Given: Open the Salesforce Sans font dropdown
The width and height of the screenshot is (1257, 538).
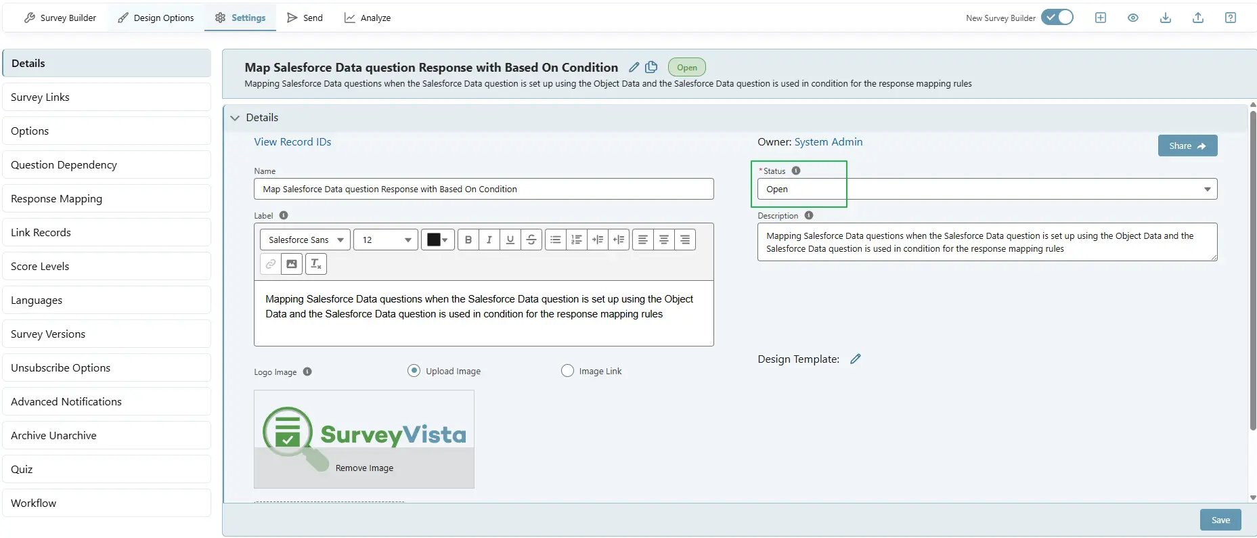Looking at the screenshot, I should click(x=305, y=240).
